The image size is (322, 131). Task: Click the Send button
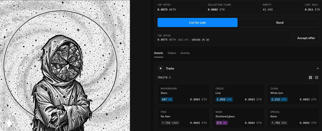pos(279,22)
